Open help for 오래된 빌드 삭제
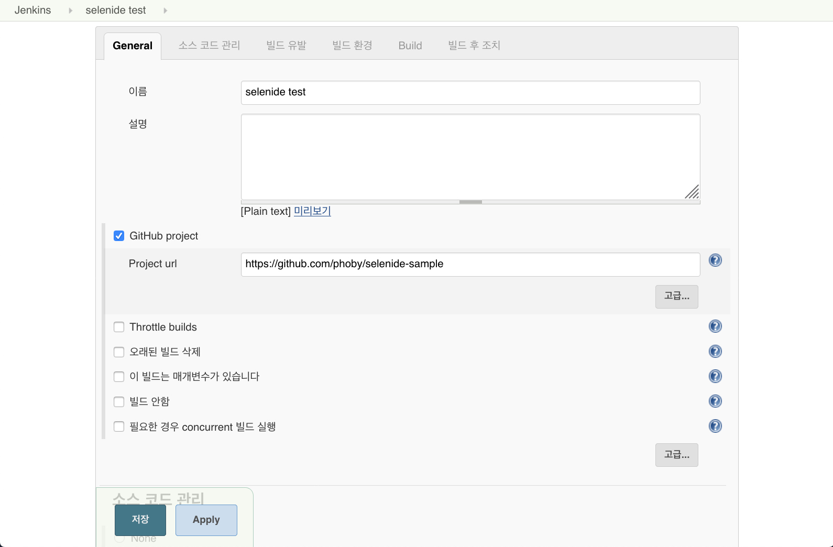 click(x=715, y=351)
